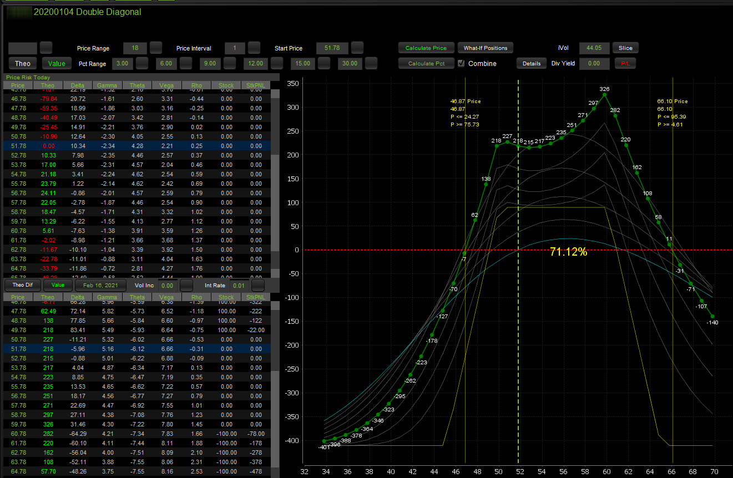Click square button next to Price Interval field

(254, 48)
